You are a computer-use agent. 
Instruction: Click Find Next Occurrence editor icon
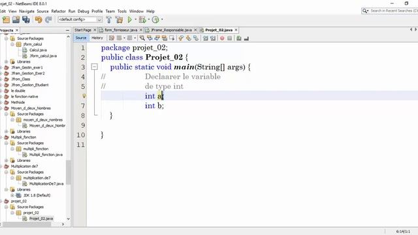pos(157,39)
